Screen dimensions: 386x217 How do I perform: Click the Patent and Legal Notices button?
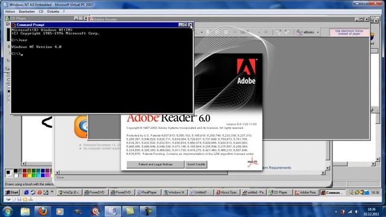click(156, 165)
